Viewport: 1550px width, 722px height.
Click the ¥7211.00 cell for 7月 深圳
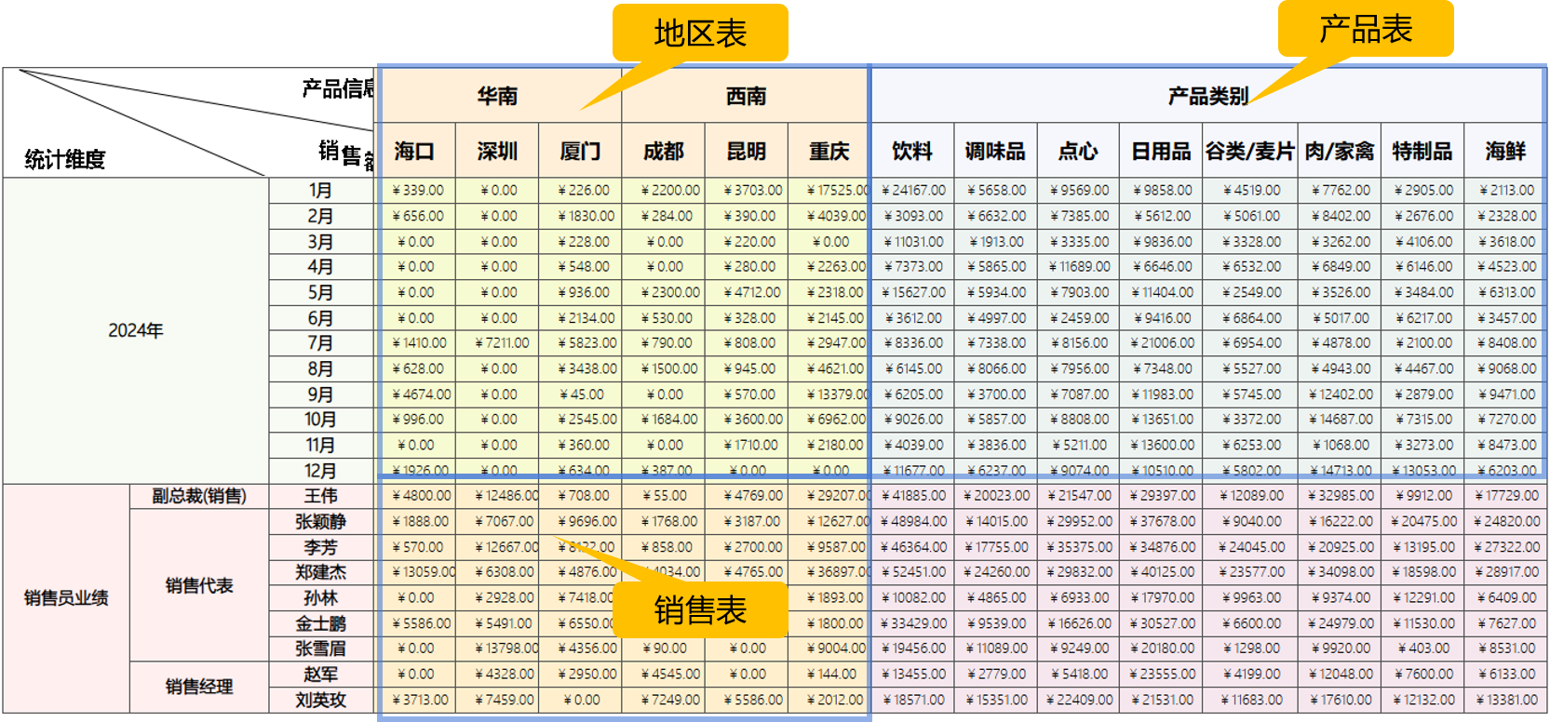coord(497,342)
